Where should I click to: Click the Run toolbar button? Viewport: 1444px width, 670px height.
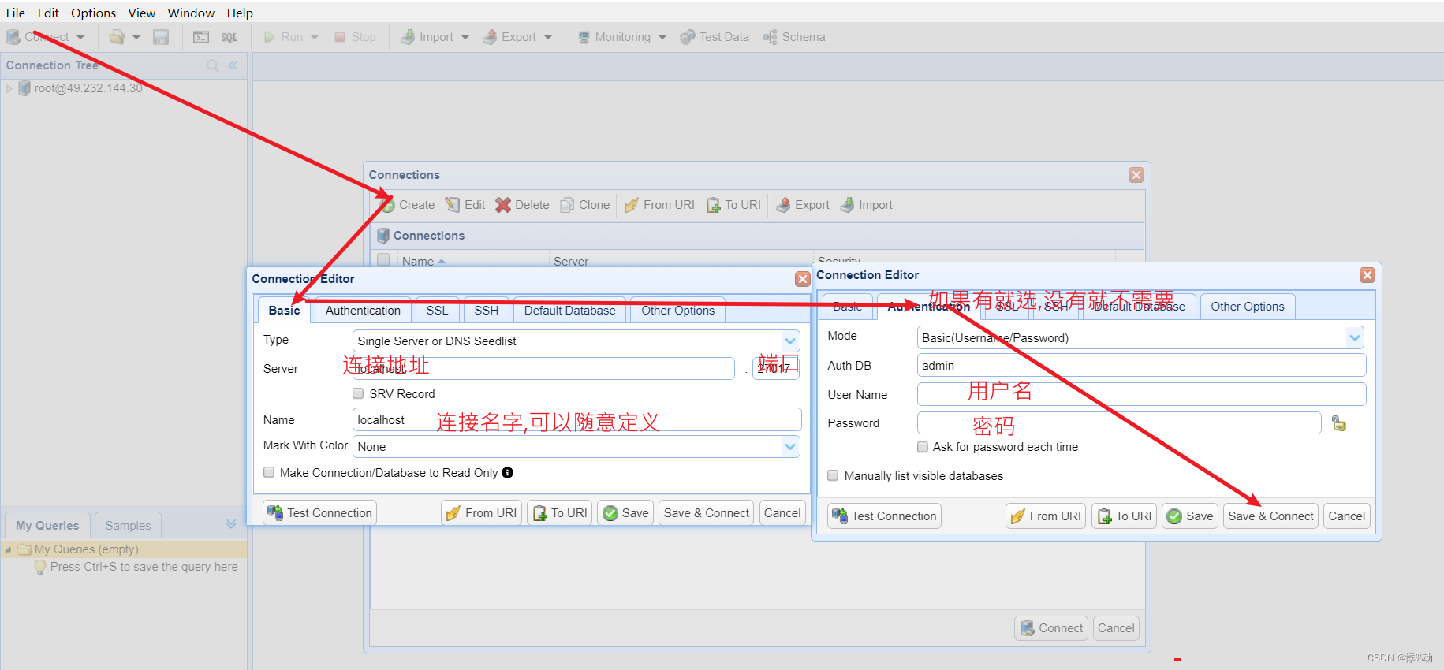coord(284,37)
